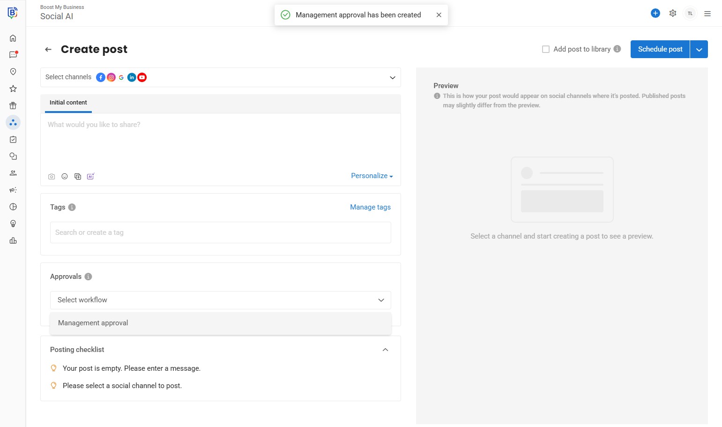Screen dimensions: 722x427
Task: Switch to the Initial content tab
Action: point(68,103)
